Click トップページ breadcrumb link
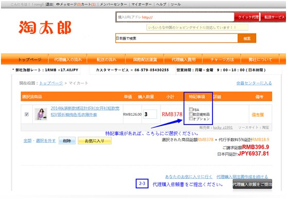The image size is (287, 199). [x=51, y=83]
